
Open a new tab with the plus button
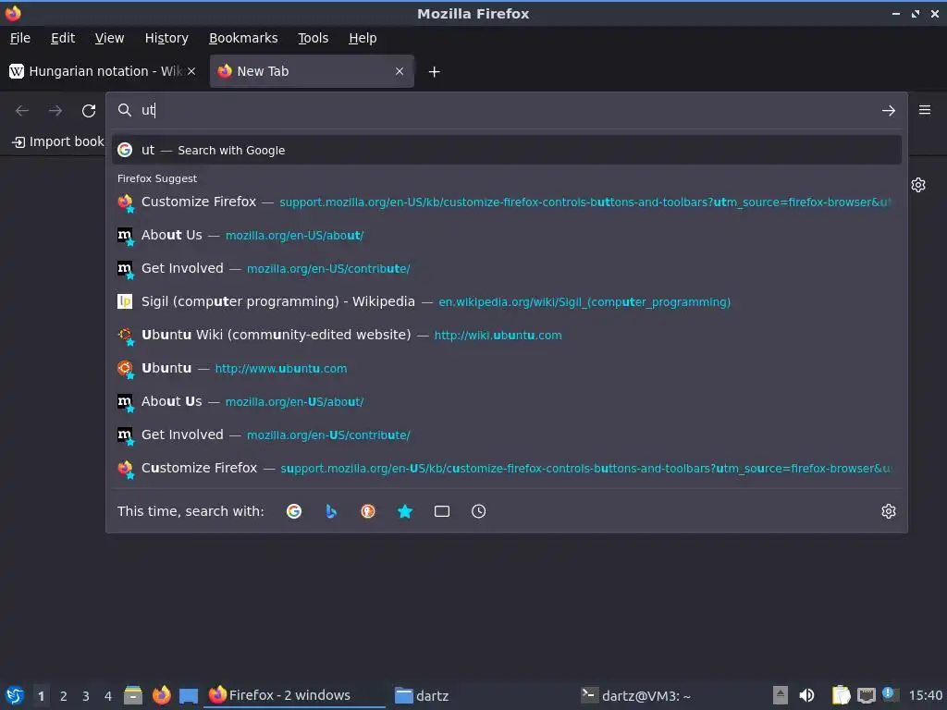(x=435, y=72)
